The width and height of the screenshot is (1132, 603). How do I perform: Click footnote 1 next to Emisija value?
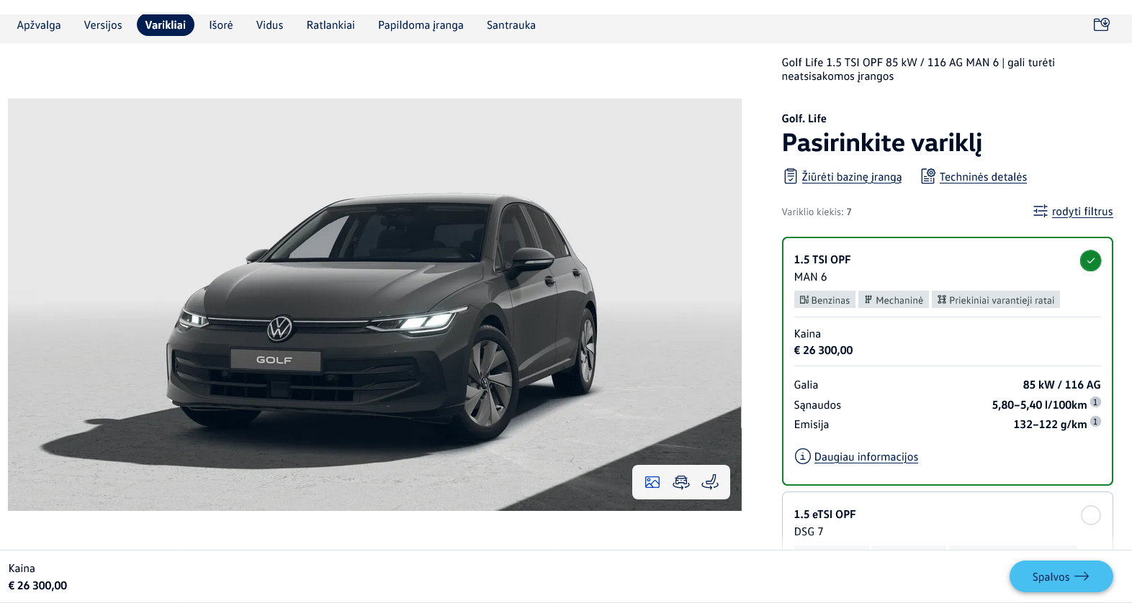pos(1095,422)
